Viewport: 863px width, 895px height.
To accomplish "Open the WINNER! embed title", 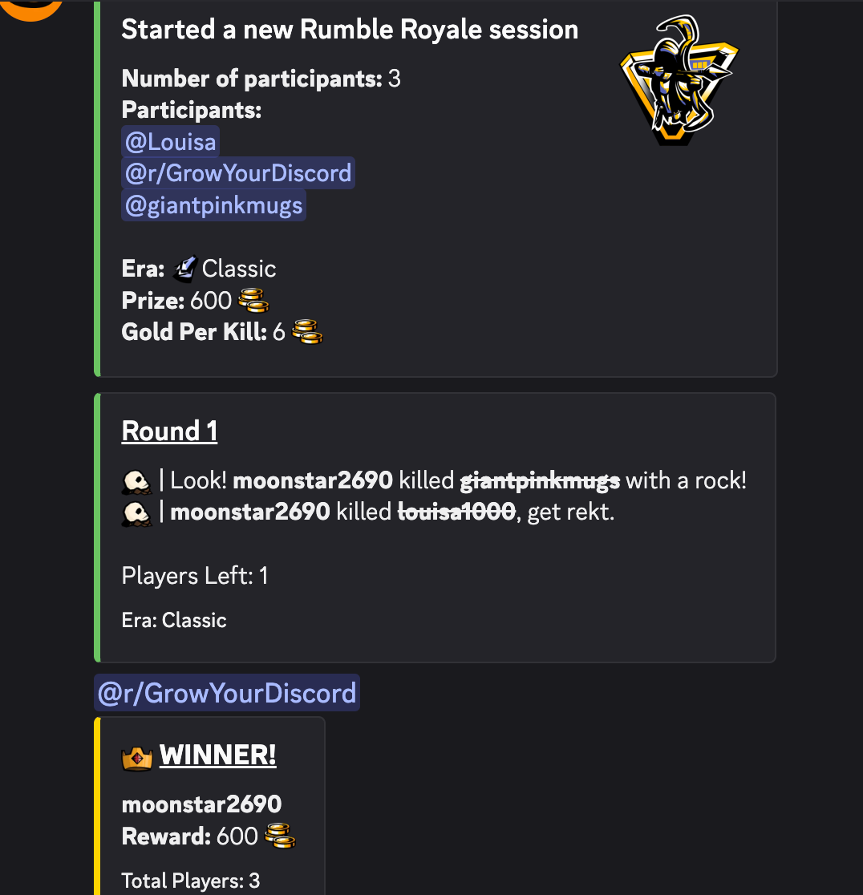I will point(217,755).
